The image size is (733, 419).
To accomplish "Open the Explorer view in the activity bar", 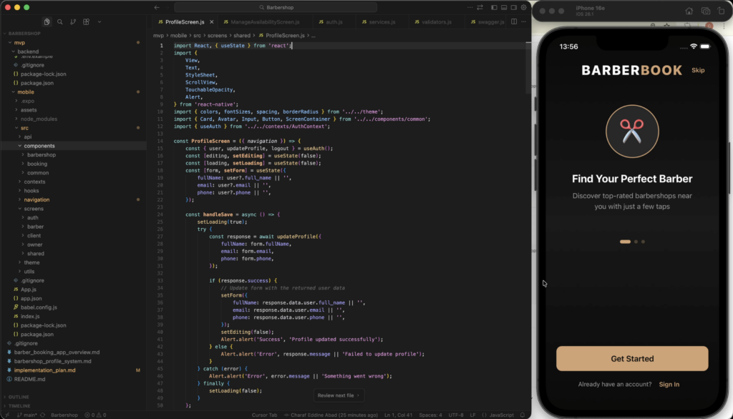I will (47, 22).
